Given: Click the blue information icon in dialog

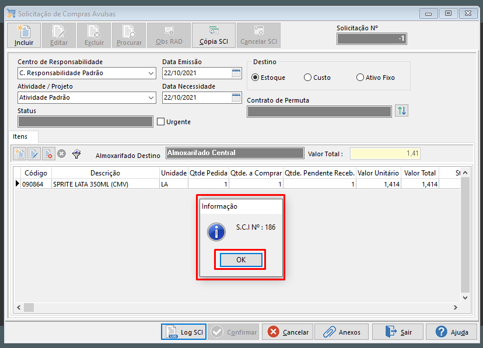Looking at the screenshot, I should tap(216, 231).
